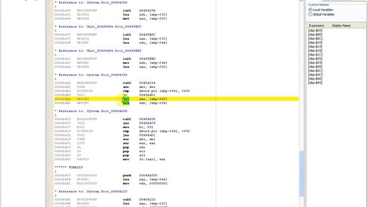Select the [ebp-$08] expression row
The width and height of the screenshot is (368, 207).
(315, 34)
